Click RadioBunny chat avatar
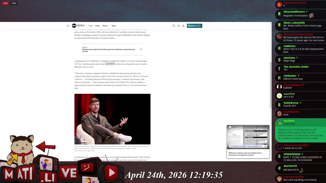The width and height of the screenshot is (326, 183). pos(279,105)
